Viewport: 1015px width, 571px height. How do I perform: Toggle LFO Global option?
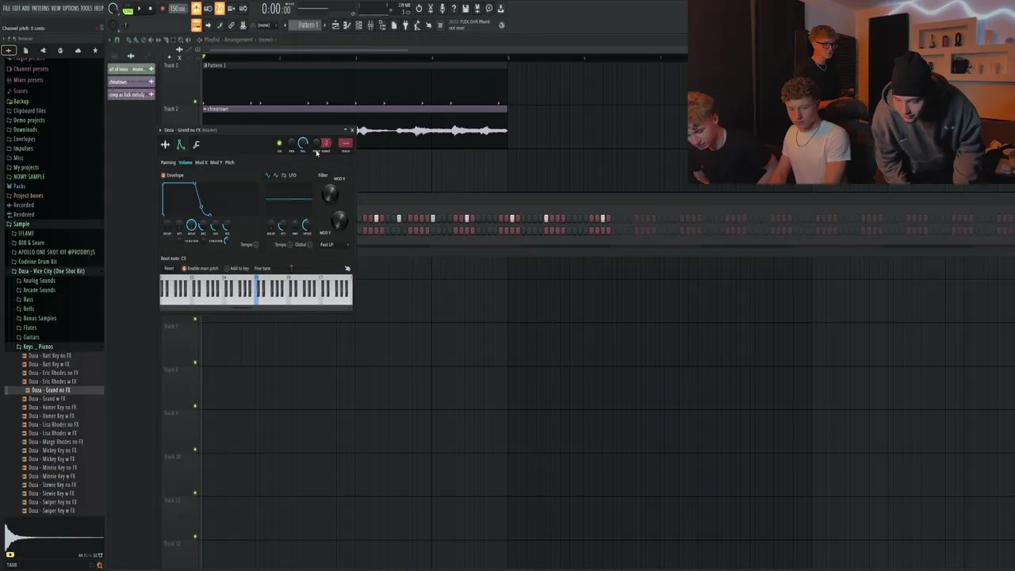coord(304,244)
